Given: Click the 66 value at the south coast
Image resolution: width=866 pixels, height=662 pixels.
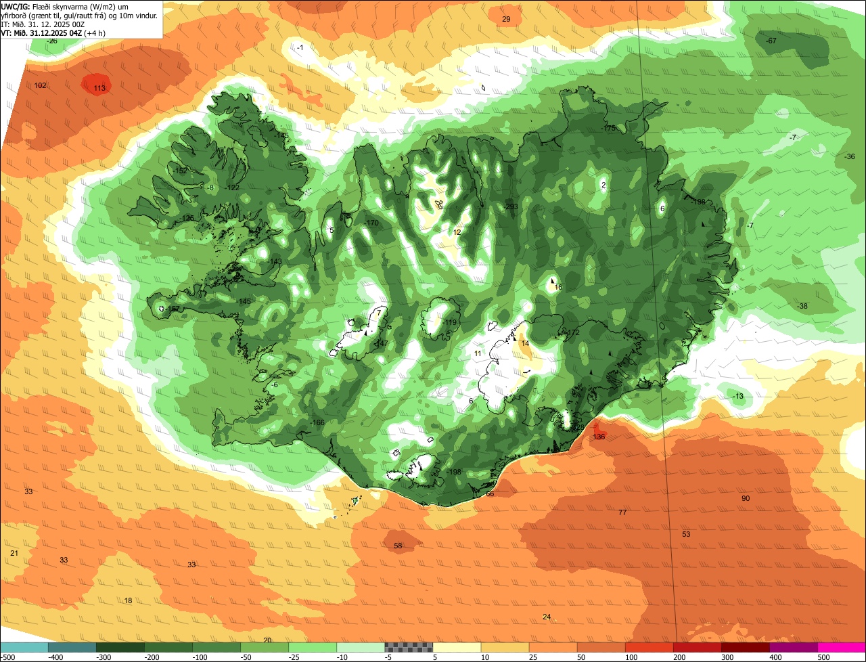Looking at the screenshot, I should (x=490, y=493).
